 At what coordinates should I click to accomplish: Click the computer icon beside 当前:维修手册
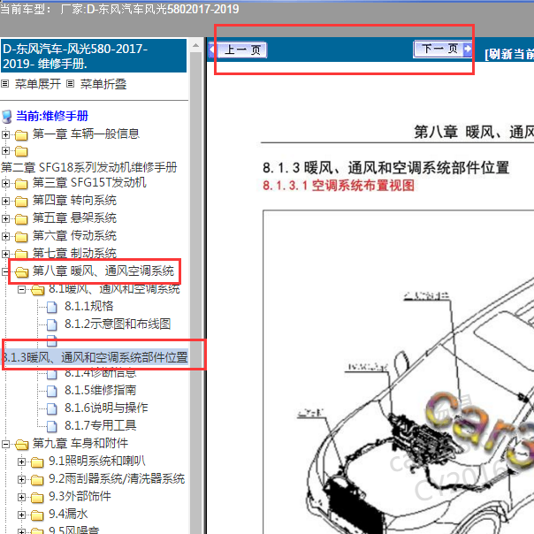7,116
